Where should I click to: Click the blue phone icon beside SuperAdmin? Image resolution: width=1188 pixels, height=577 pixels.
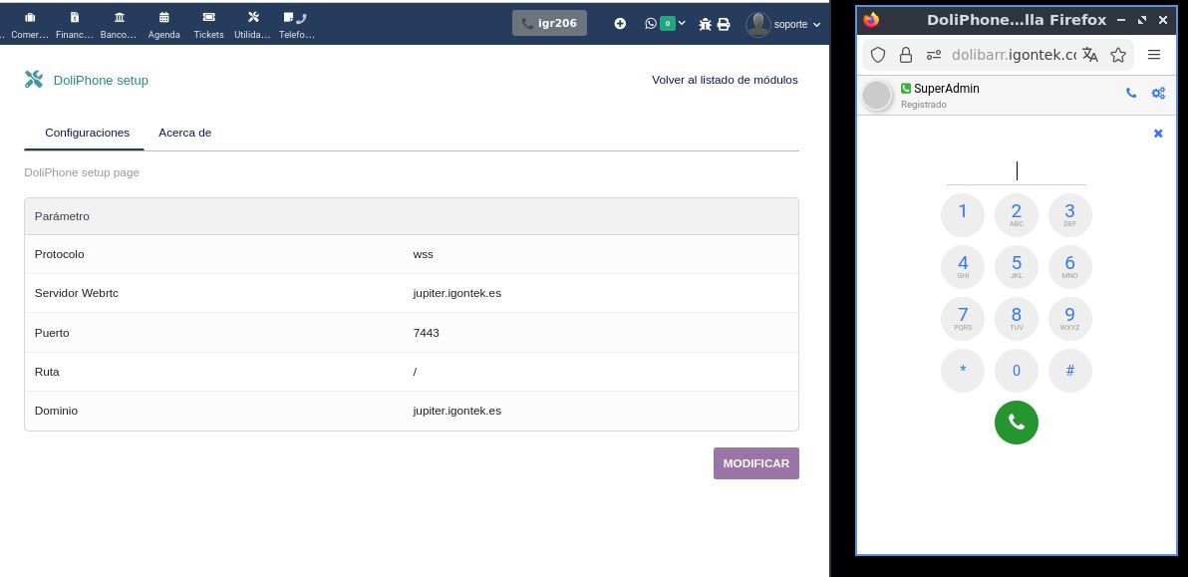1131,94
